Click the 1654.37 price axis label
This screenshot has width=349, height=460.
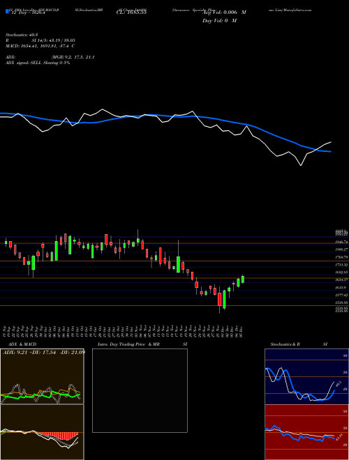[x=342, y=280]
